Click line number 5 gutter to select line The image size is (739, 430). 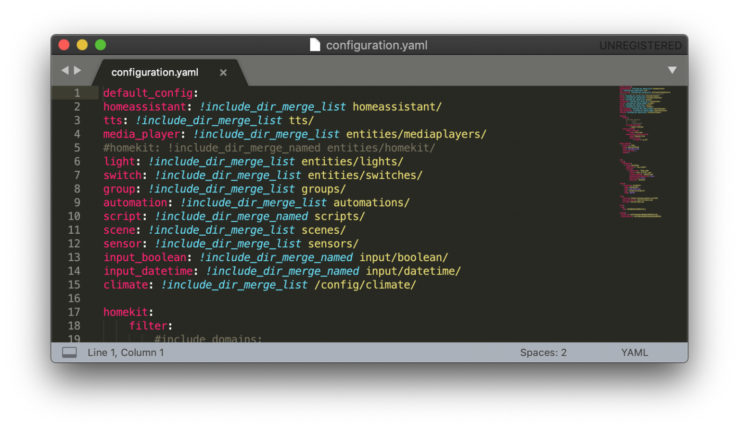(x=77, y=148)
